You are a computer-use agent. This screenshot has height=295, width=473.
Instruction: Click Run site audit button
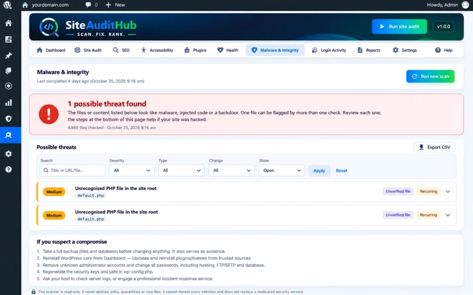coord(400,26)
